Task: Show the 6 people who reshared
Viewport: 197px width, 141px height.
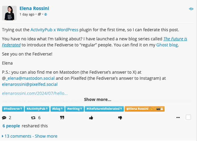Action: pyautogui.click(x=11, y=126)
